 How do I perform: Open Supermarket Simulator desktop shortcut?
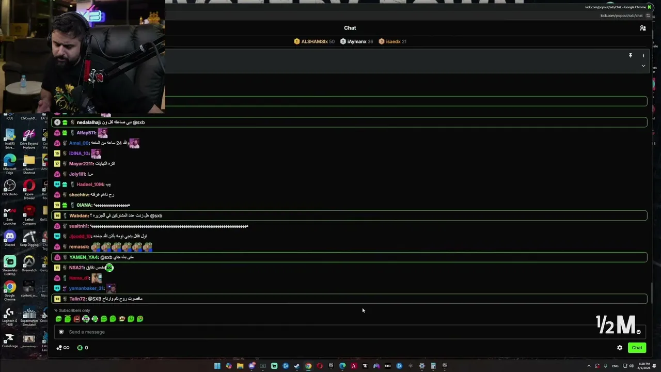29,317
